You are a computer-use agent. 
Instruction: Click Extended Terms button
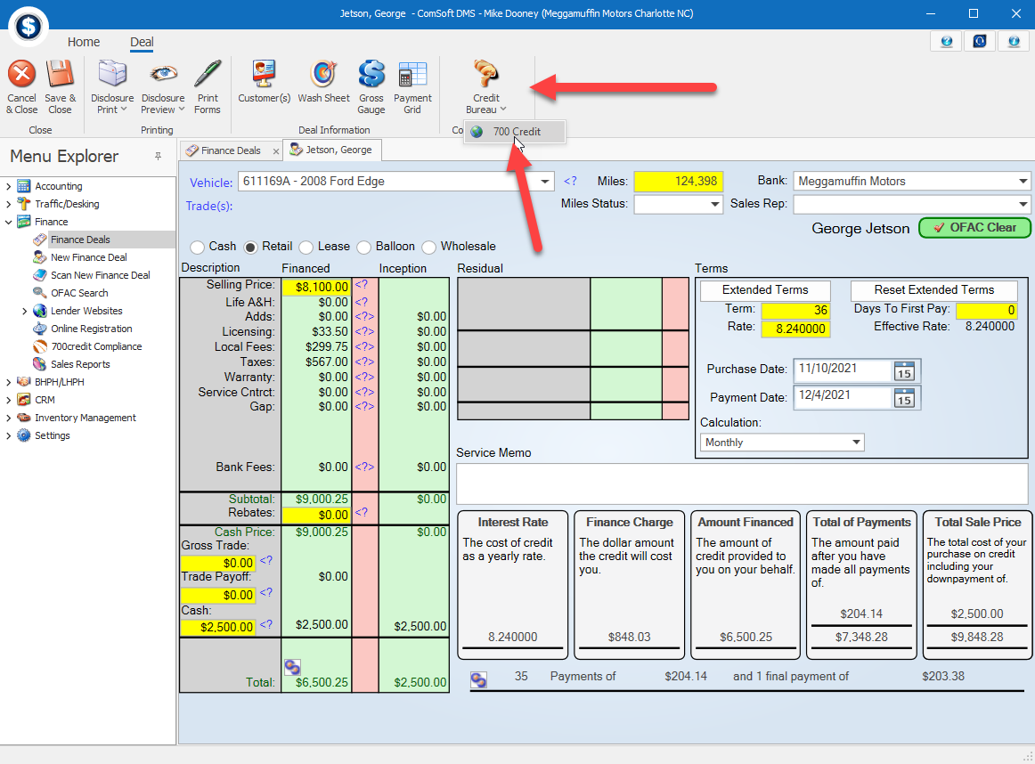coord(765,290)
